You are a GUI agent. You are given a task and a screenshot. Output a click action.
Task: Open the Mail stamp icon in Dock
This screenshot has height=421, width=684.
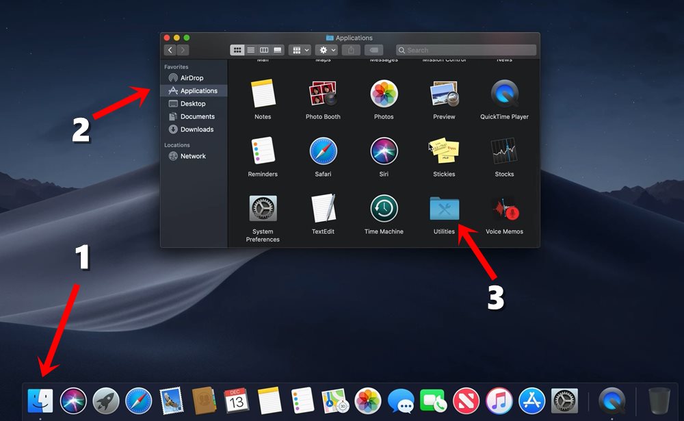pos(171,400)
